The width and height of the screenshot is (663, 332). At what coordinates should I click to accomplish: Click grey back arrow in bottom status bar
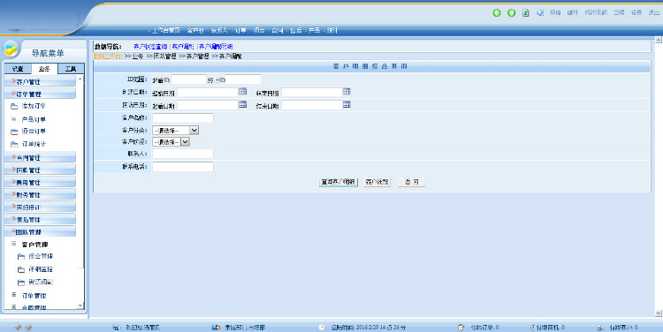[x=18, y=327]
